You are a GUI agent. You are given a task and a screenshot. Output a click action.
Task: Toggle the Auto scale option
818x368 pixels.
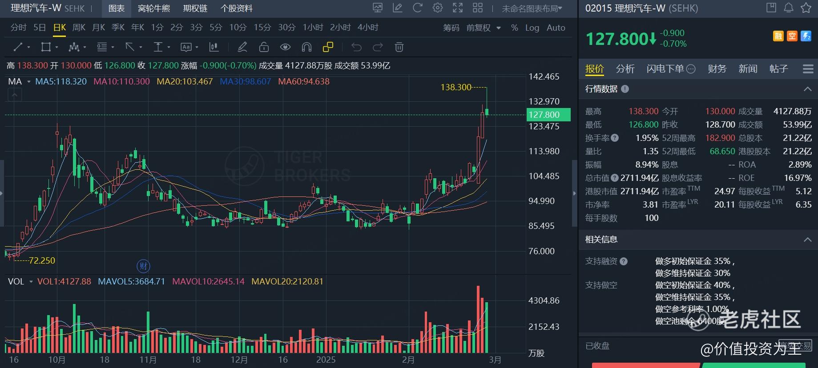[556, 28]
